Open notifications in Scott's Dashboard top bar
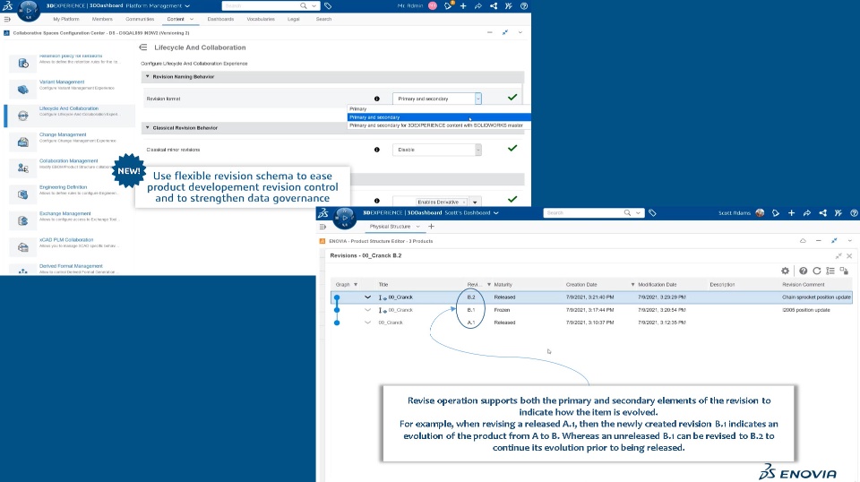 point(776,212)
